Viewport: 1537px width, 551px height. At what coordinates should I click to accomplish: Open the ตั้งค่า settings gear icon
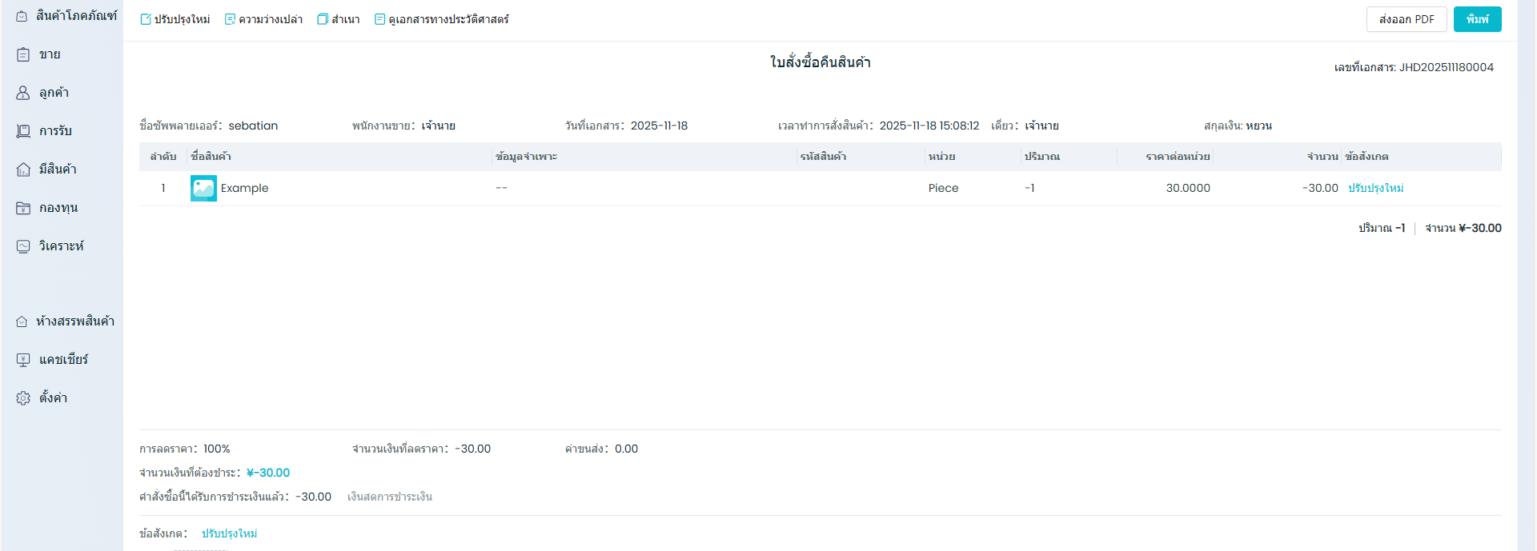click(23, 398)
